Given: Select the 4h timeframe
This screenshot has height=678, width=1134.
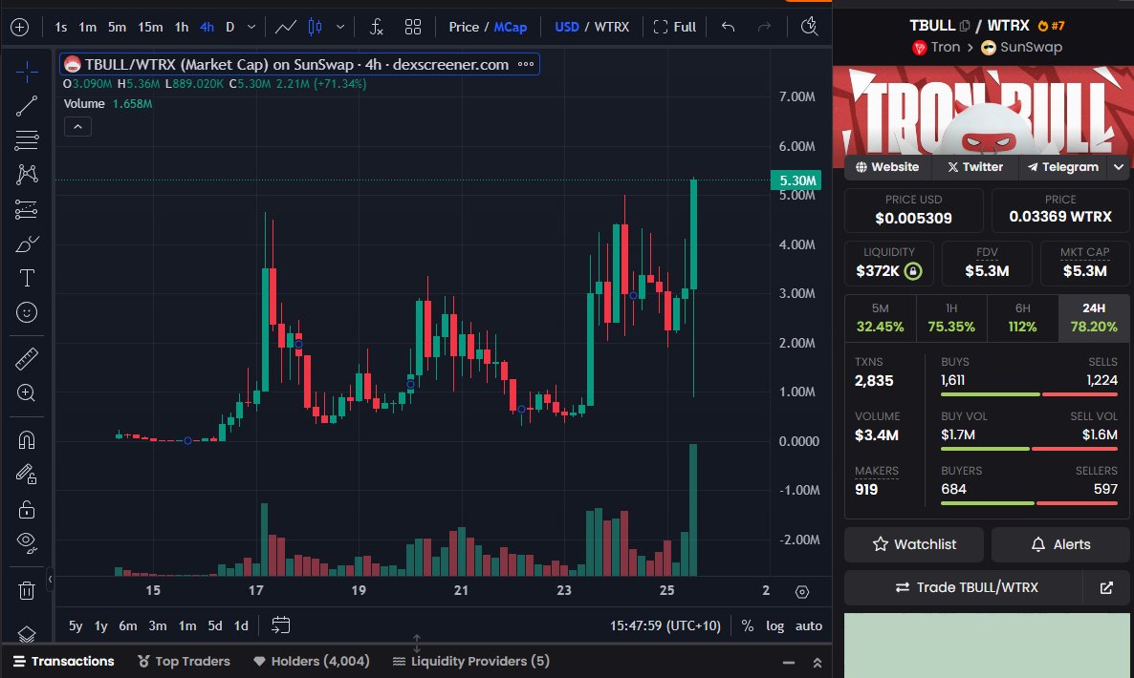Looking at the screenshot, I should 207,28.
